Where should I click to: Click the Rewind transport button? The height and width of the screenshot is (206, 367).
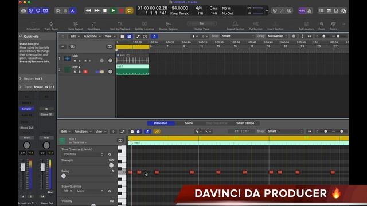pos(88,10)
